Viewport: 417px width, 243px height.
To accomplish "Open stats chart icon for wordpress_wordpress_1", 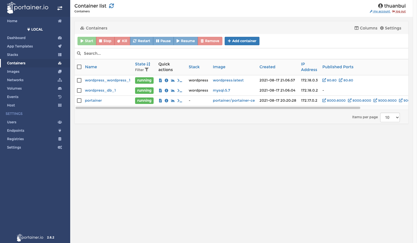I will [173, 80].
